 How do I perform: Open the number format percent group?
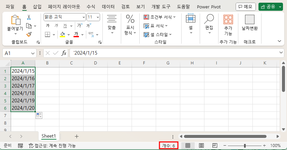(130, 25)
